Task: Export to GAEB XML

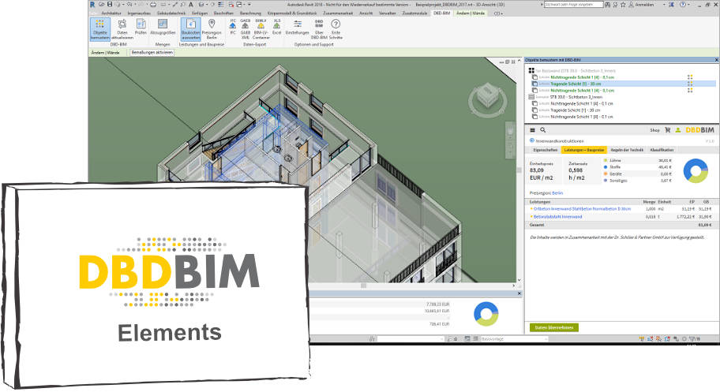Action: pos(246,29)
